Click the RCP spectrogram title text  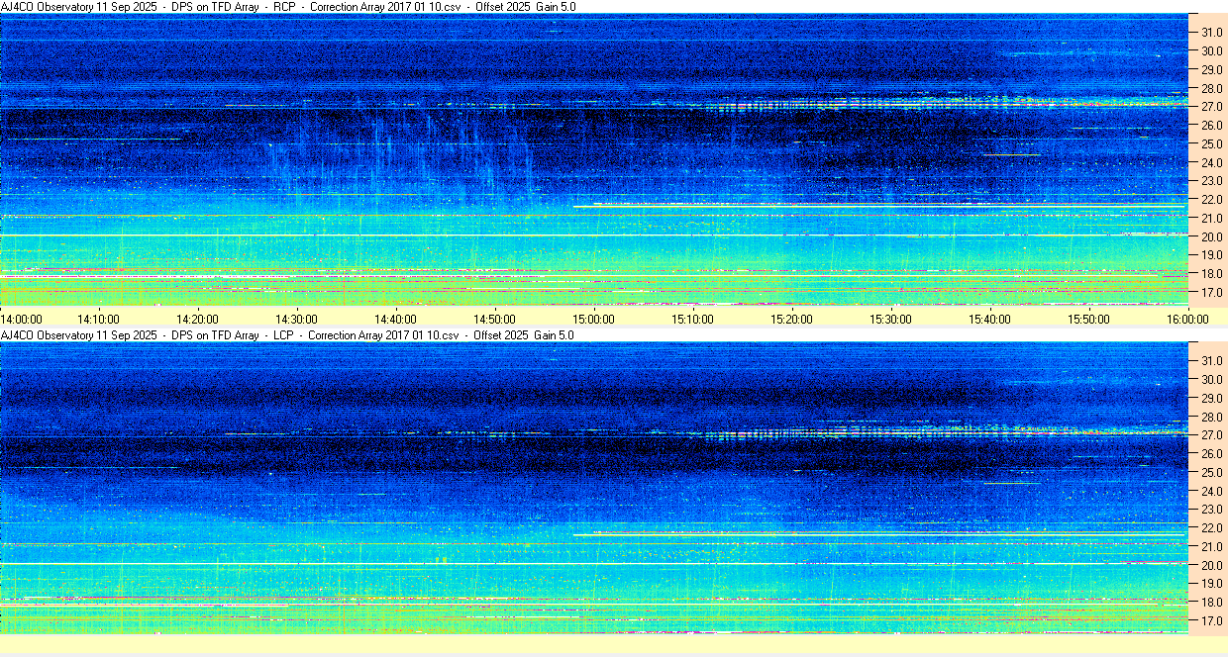click(x=288, y=7)
